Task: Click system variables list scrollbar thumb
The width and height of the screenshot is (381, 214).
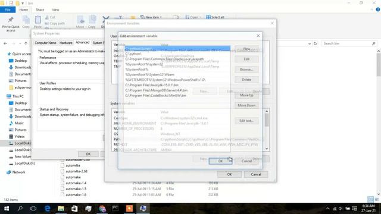Action: tap(267, 120)
